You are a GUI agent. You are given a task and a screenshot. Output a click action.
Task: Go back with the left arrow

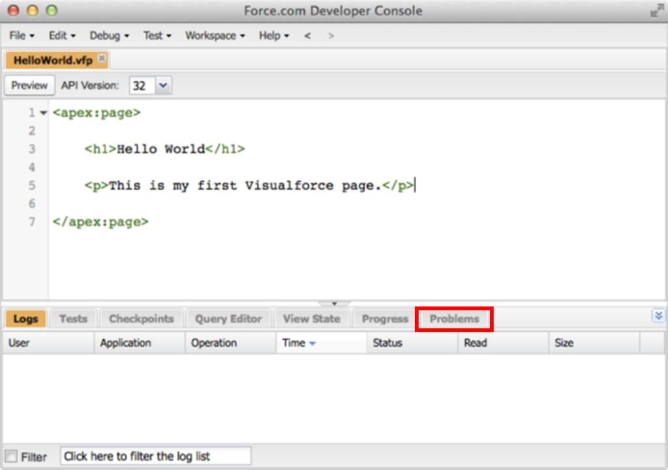[307, 36]
